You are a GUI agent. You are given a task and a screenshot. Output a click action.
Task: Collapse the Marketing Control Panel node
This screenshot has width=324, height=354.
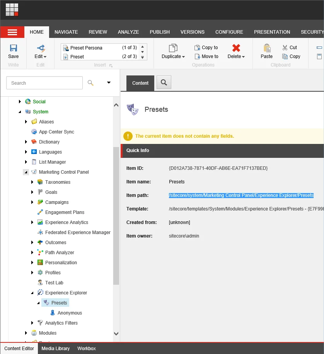click(x=26, y=172)
